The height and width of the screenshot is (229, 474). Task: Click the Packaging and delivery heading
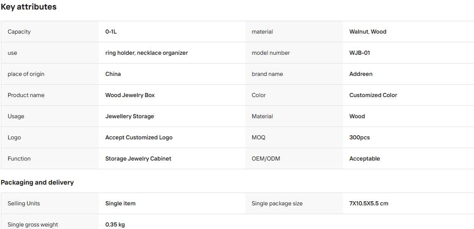(x=37, y=183)
